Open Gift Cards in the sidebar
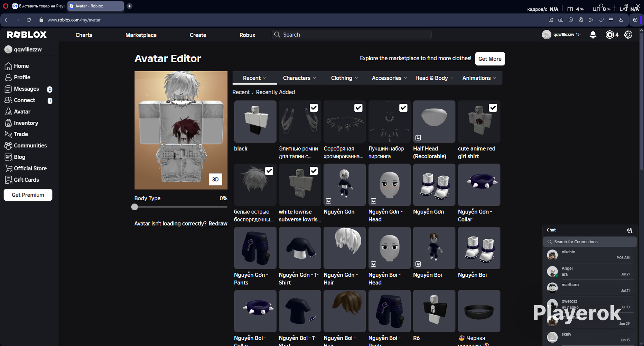Screen dimensions: 644x346 click(22, 180)
